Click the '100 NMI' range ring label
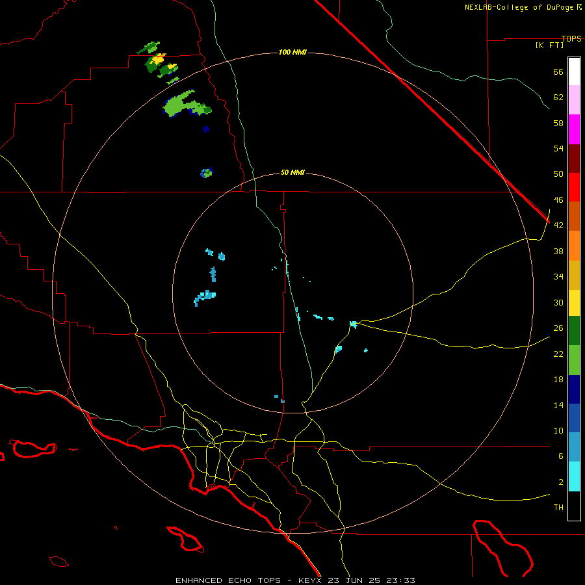Image resolution: width=585 pixels, height=585 pixels. (292, 52)
